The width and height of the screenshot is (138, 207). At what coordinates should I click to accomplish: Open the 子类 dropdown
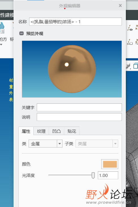click(x=97, y=144)
